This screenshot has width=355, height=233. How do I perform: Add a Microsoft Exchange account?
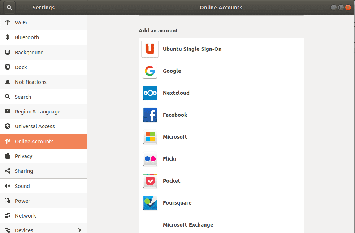[188, 225]
